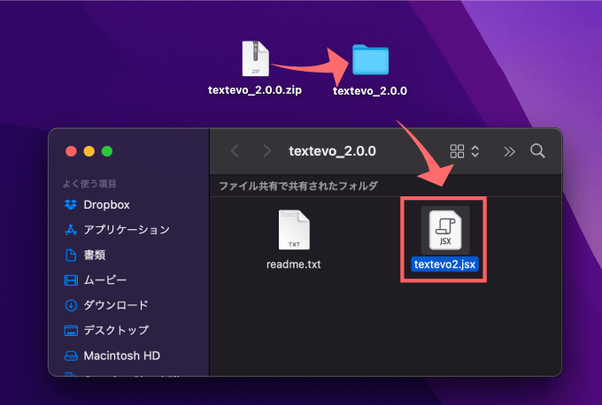Open Macintosh HD in the sidebar

[112, 355]
